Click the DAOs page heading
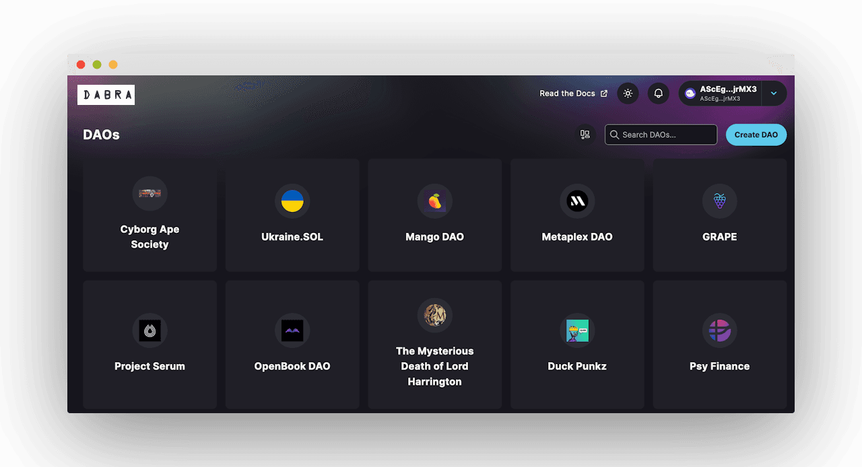Screen dimensions: 862x467 tap(101, 135)
